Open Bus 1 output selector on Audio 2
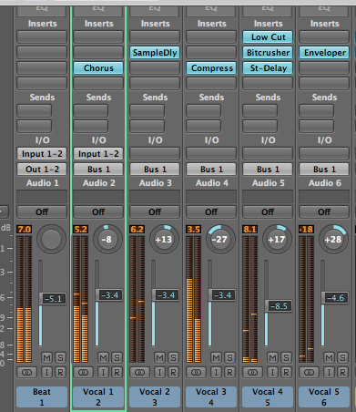 point(98,170)
